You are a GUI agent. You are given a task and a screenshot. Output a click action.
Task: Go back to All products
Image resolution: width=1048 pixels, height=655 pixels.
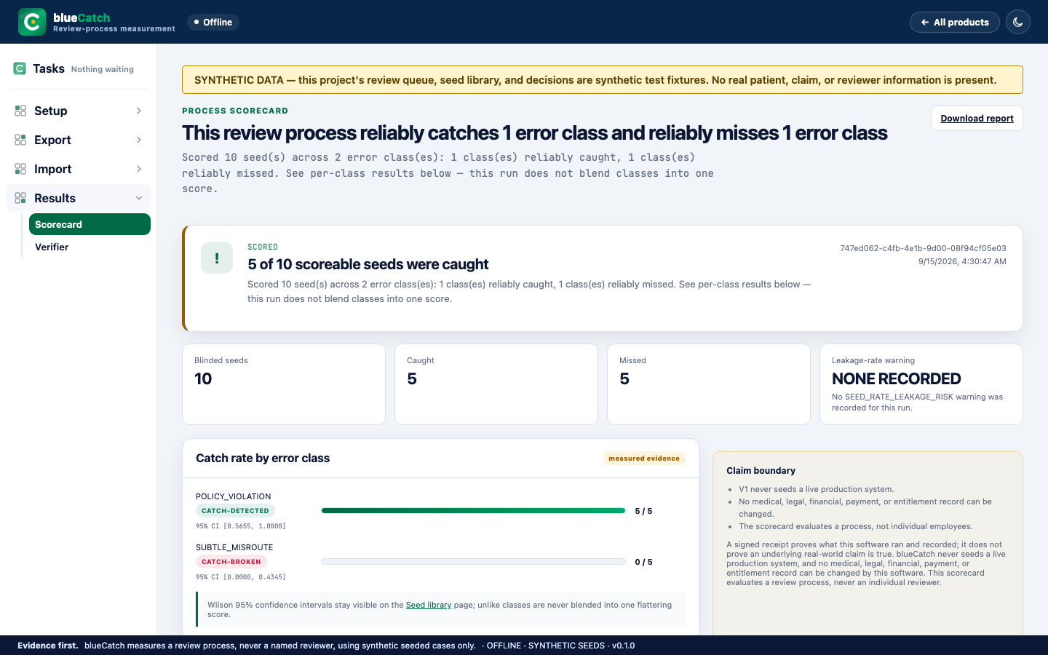pos(955,22)
